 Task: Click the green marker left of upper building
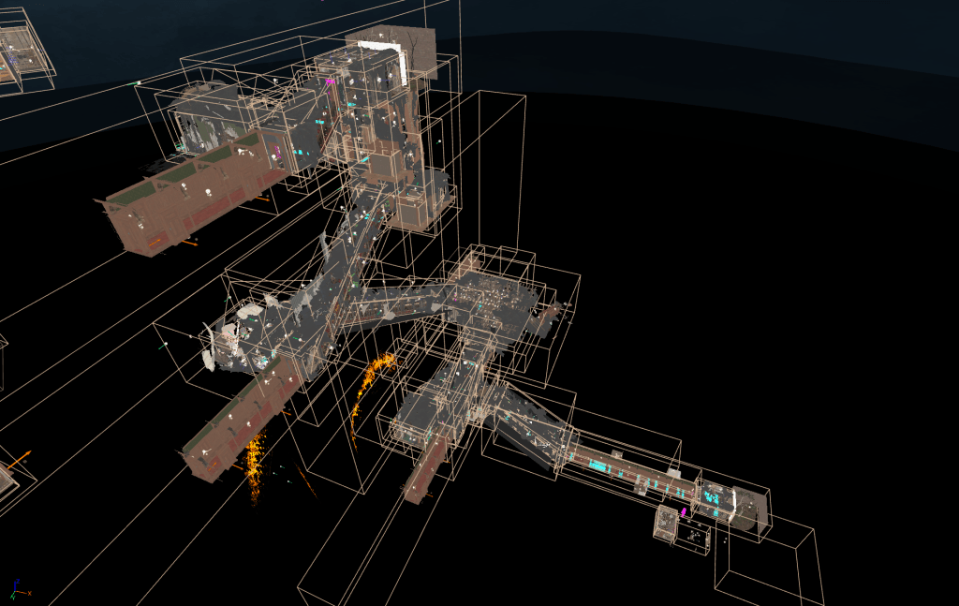click(139, 84)
